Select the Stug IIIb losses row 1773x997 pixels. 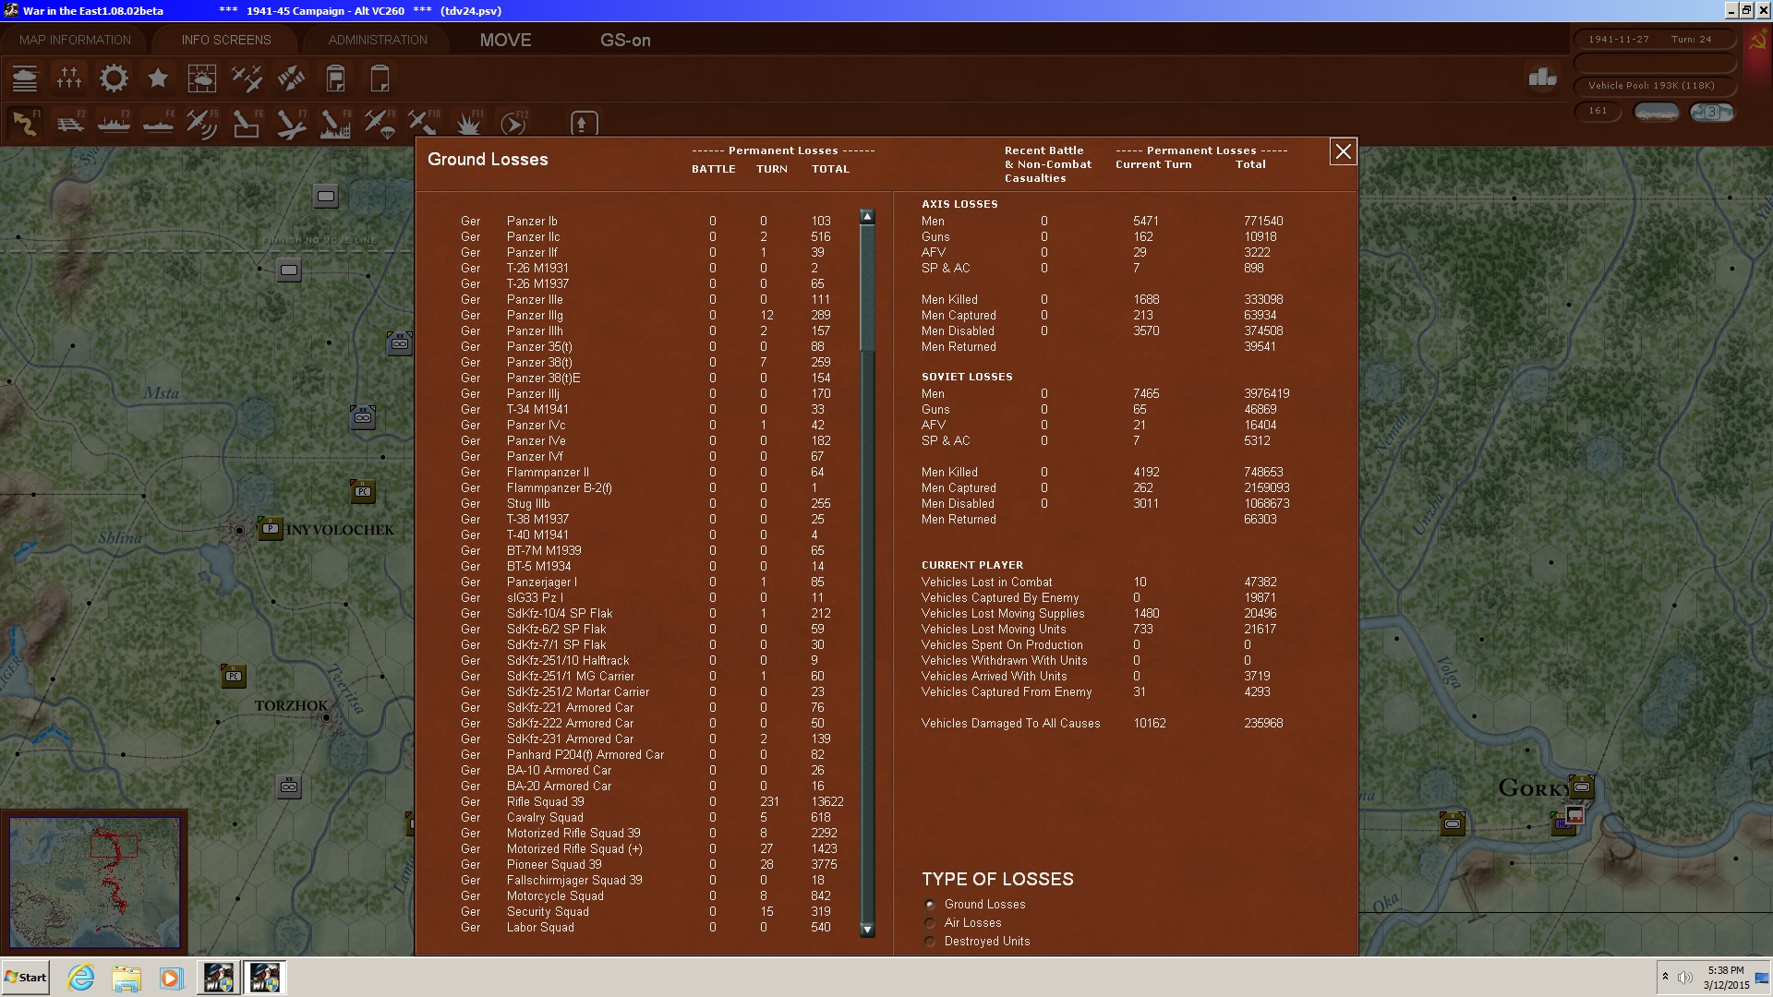652,504
